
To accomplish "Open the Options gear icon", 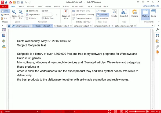I will point(135,12).
